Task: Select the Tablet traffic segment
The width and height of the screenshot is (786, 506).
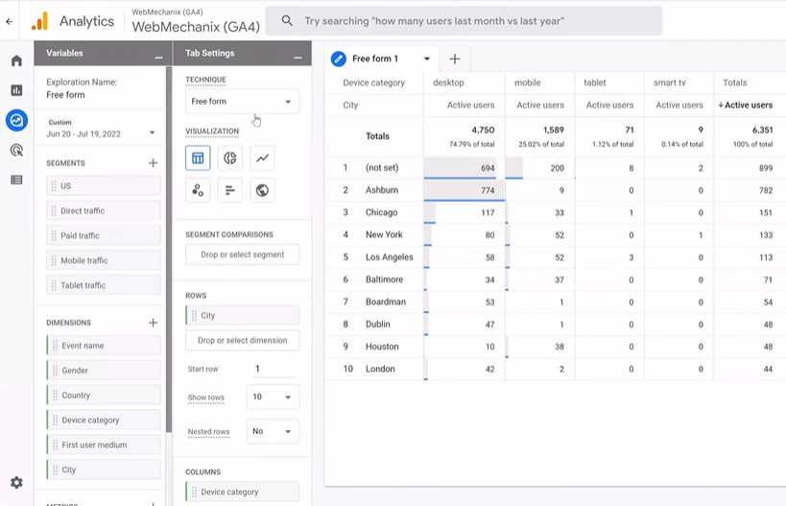Action: (x=104, y=285)
